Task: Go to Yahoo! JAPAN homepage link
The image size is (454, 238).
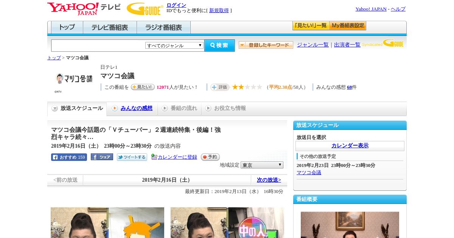Action: click(x=371, y=9)
